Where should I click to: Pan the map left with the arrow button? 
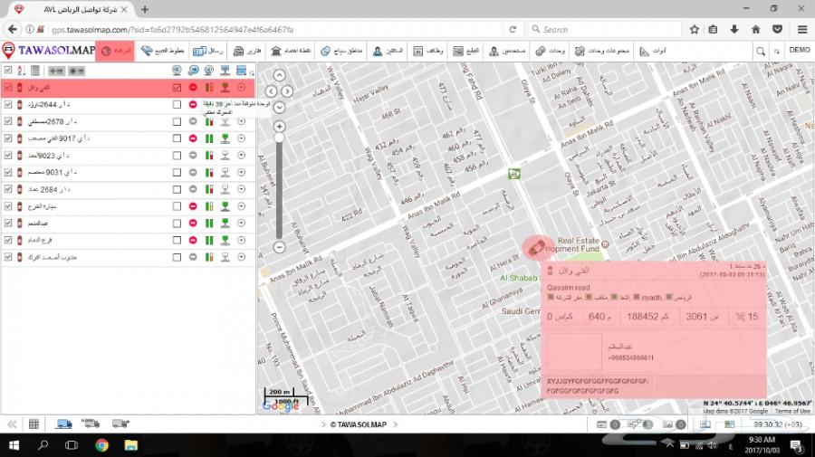click(x=271, y=91)
